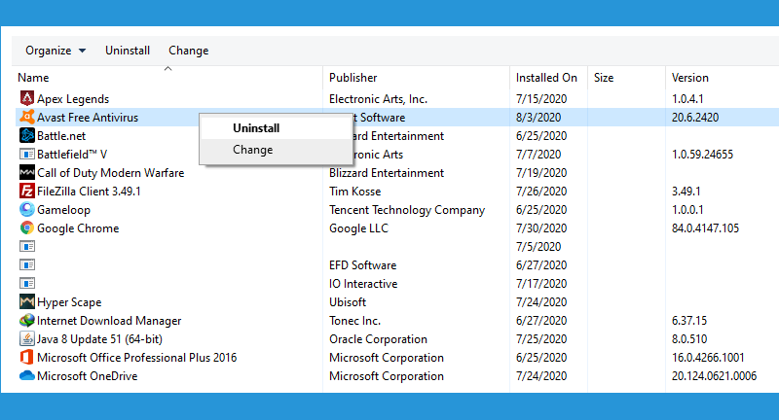This screenshot has width=779, height=420.
Task: Click the Avast Free Antivirus icon
Action: (x=27, y=117)
